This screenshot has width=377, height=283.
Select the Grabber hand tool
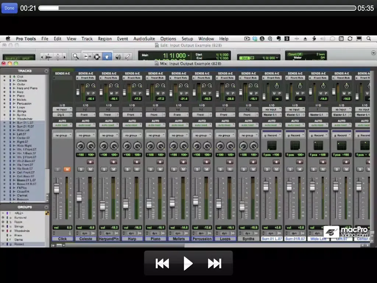pos(107,56)
